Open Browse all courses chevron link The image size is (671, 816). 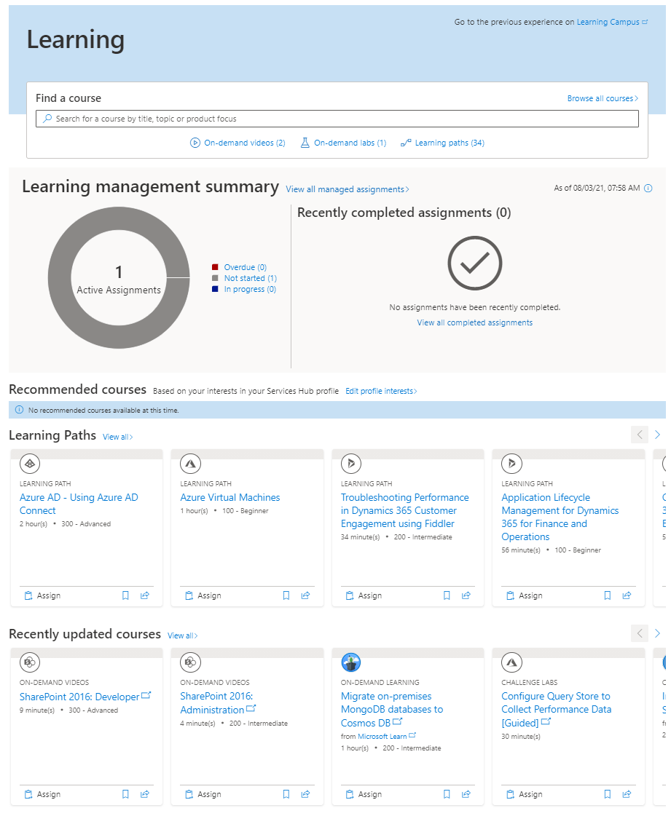coord(603,98)
